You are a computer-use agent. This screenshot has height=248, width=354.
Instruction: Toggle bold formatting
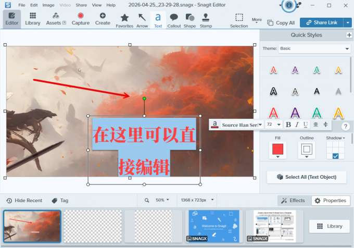tap(288, 125)
